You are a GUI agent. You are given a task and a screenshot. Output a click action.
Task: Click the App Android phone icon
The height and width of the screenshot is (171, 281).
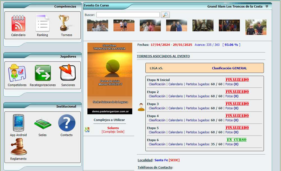tap(18, 123)
